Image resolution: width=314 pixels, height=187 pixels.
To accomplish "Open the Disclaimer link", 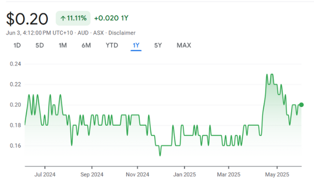I will 123,33.
